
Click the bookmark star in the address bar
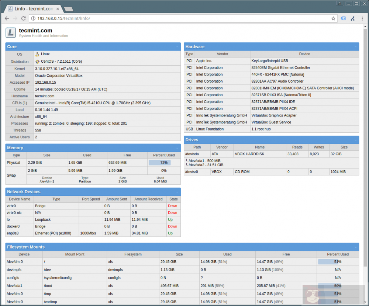pos(333,18)
